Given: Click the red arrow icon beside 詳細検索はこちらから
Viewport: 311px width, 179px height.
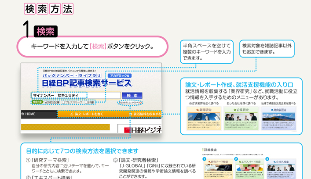Looking at the screenshot, I should point(141,103).
